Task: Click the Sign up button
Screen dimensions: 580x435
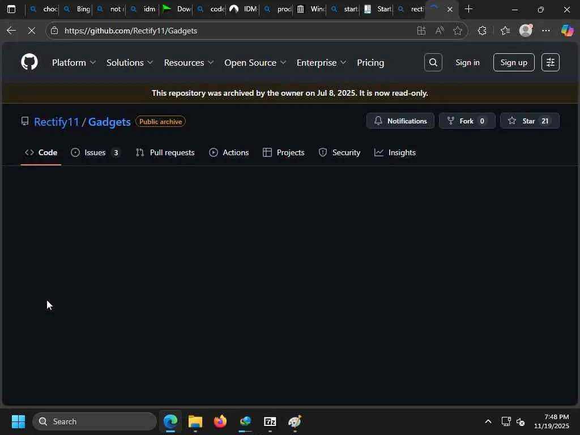Action: 514,62
